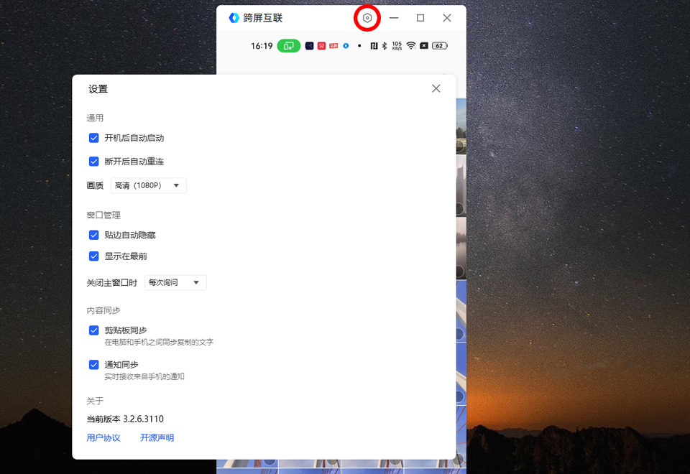Uncheck the 剪贴板同步 clipboard sync option
This screenshot has height=474, width=690.
[x=93, y=330]
